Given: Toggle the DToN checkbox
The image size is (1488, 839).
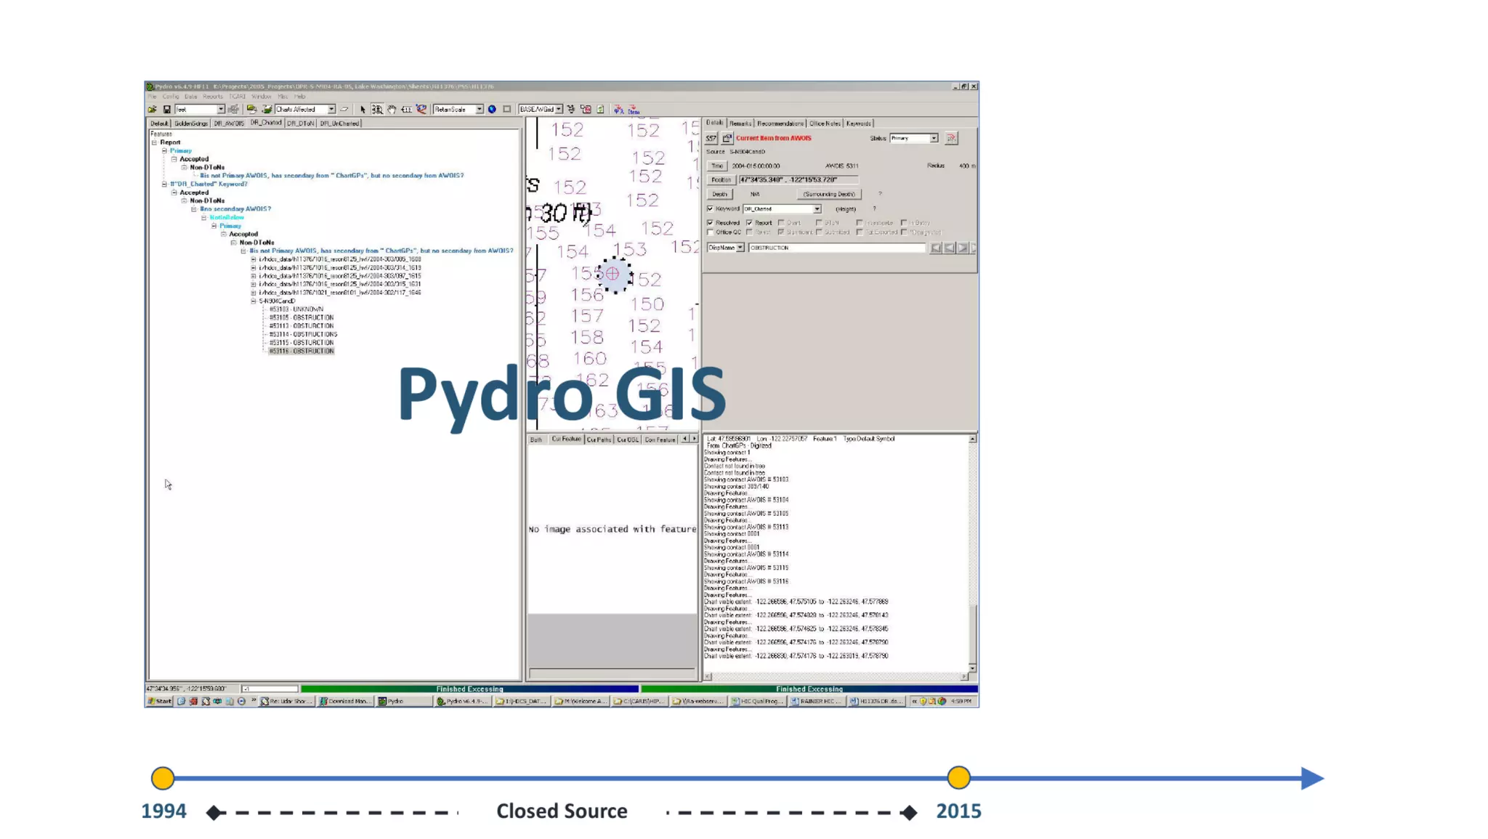Looking at the screenshot, I should [x=820, y=223].
